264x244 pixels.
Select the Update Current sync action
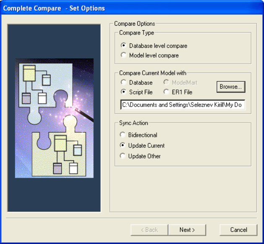[123, 146]
